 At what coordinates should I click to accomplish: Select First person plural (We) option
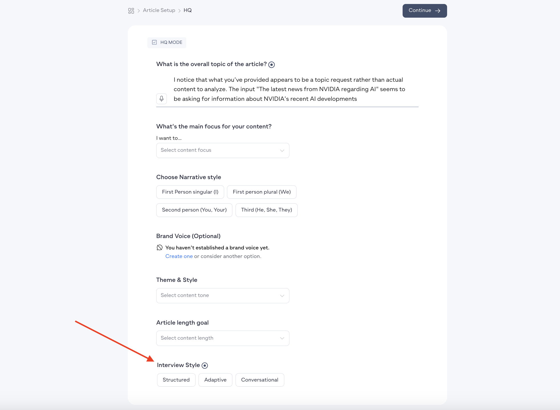(x=262, y=192)
